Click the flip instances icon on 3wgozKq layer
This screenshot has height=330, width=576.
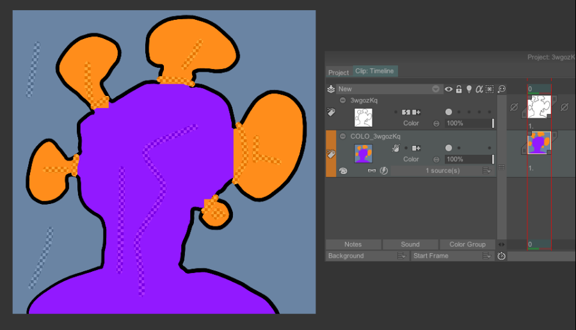pyautogui.click(x=406, y=112)
